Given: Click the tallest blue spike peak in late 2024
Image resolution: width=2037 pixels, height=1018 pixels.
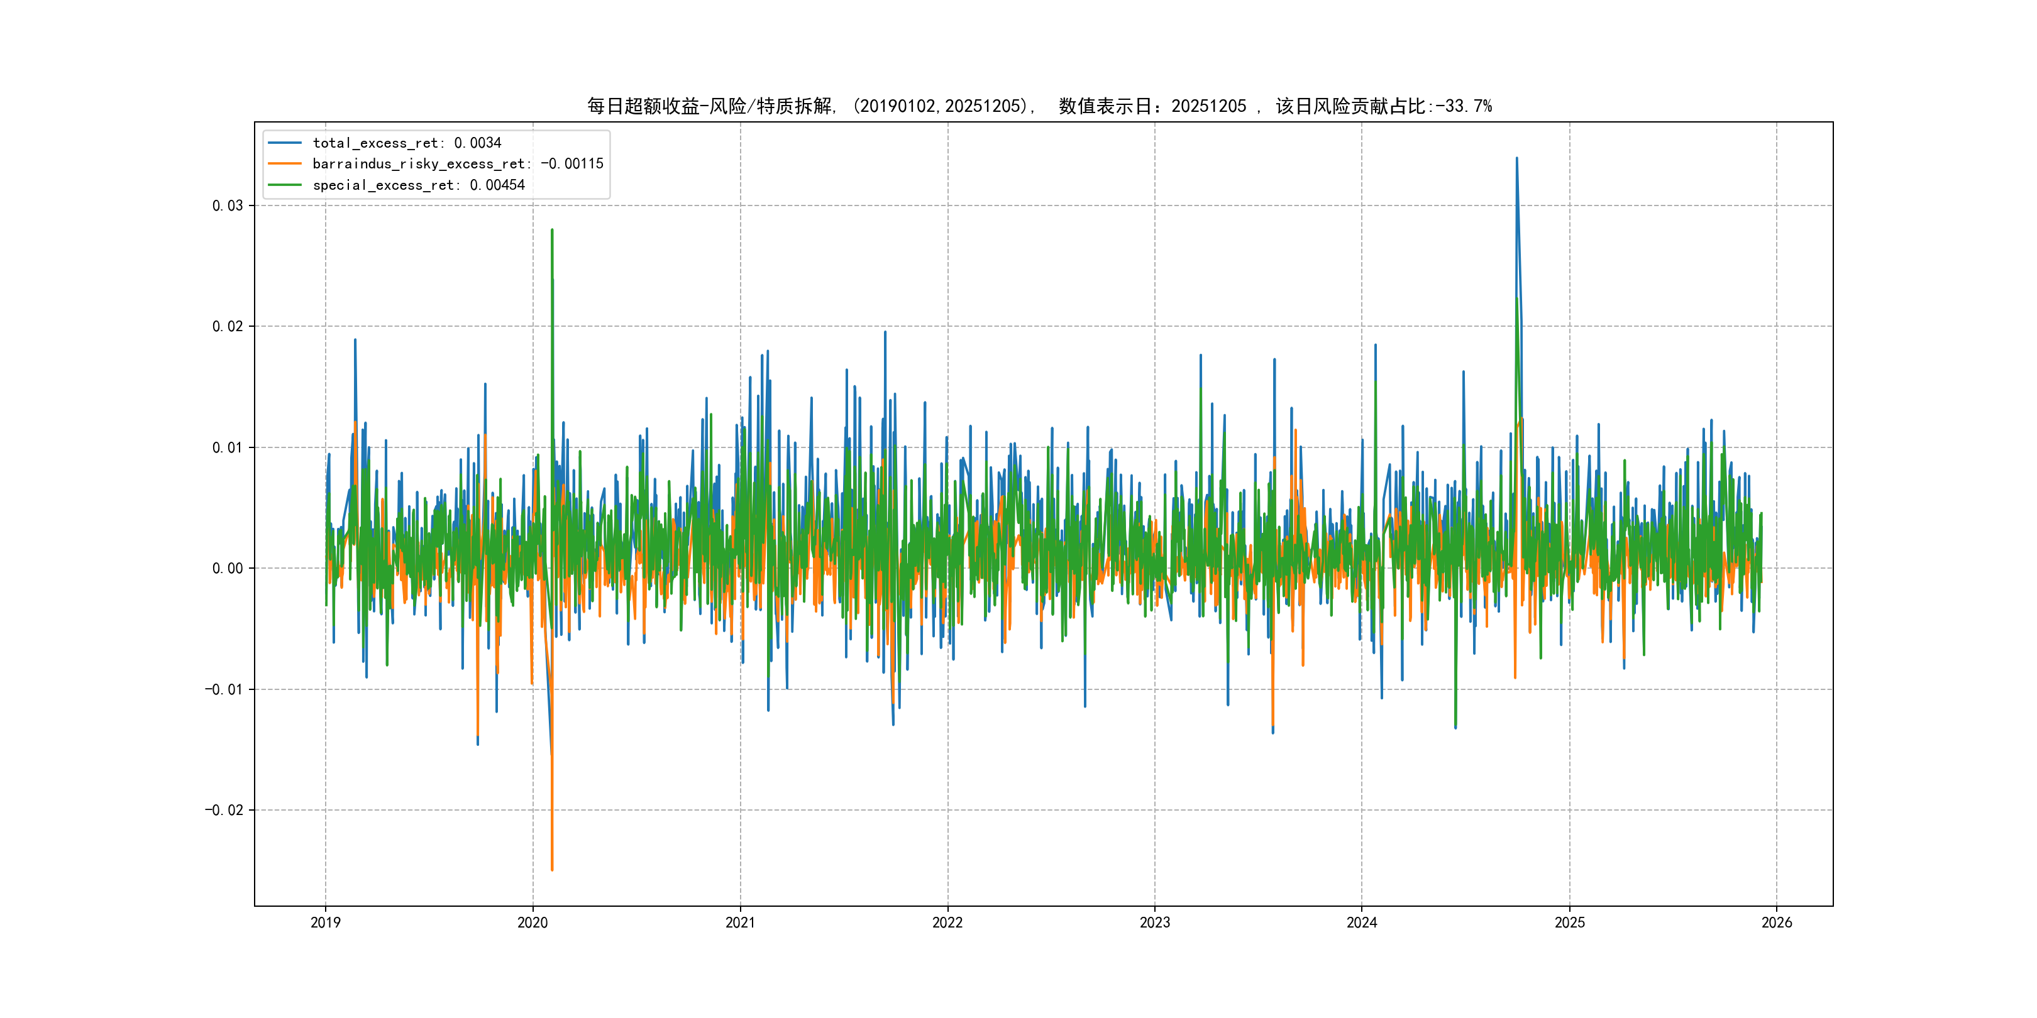Looking at the screenshot, I should (1516, 159).
